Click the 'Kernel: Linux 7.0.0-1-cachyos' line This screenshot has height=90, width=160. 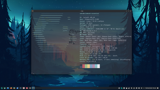(x=92, y=21)
